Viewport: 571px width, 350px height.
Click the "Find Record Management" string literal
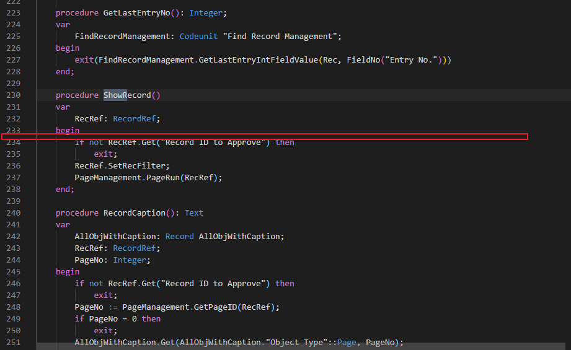click(280, 37)
